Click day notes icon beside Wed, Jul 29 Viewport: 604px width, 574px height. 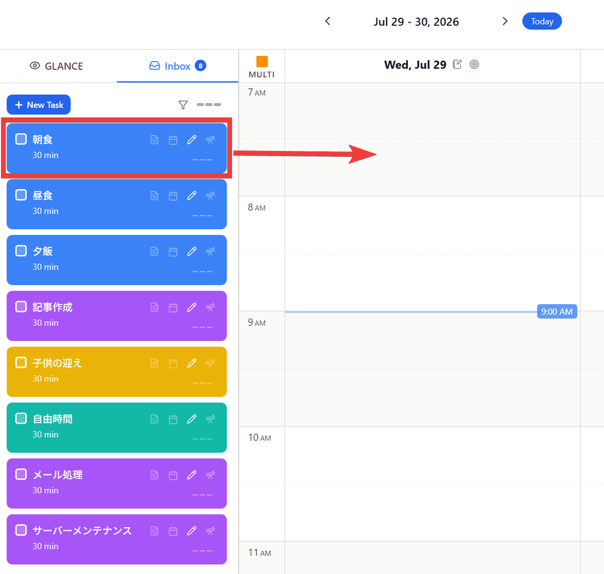click(457, 64)
